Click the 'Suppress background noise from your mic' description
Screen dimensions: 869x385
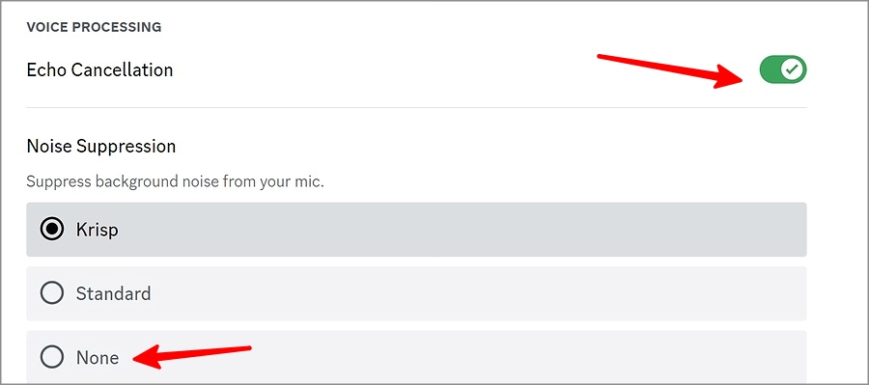[175, 181]
